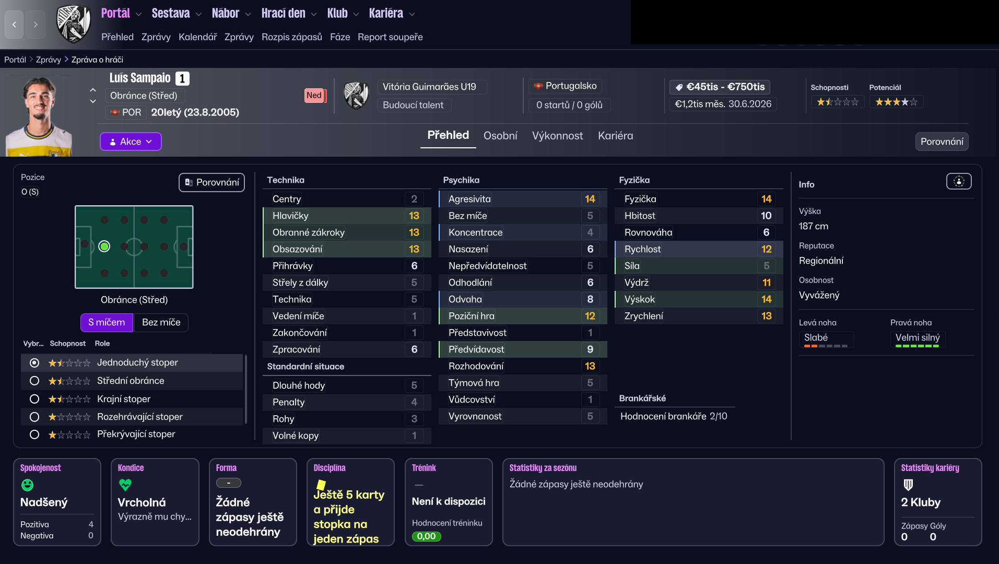The image size is (999, 564).
Task: Click the Portugal flag icon next to Portugalsko
Action: click(x=538, y=86)
